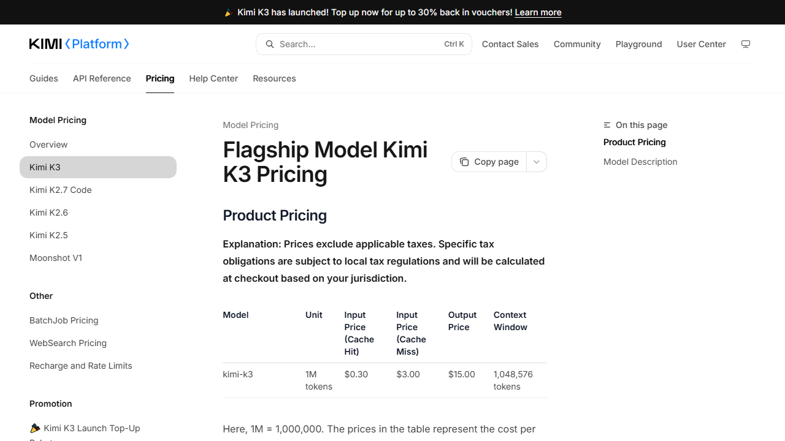
Task: Jump to Model Description section in outline
Action: click(x=640, y=162)
